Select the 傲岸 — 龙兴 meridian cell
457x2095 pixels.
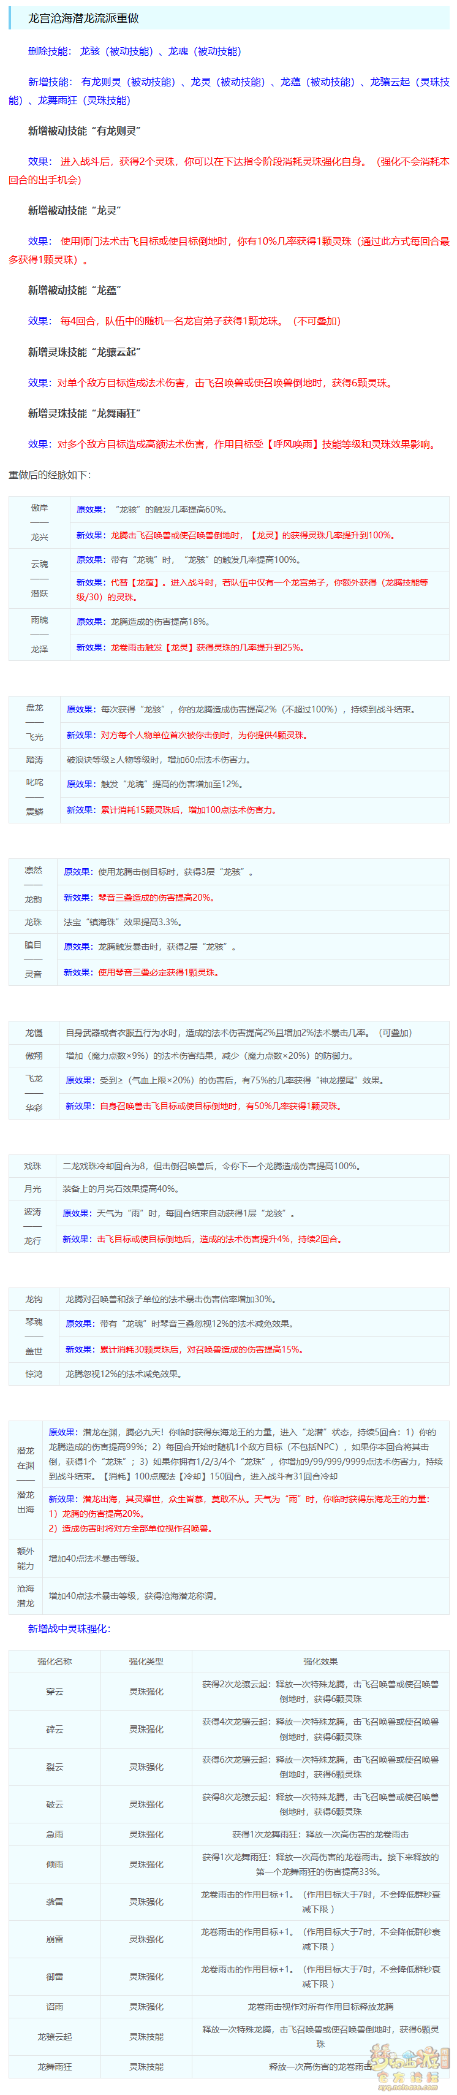(x=39, y=522)
